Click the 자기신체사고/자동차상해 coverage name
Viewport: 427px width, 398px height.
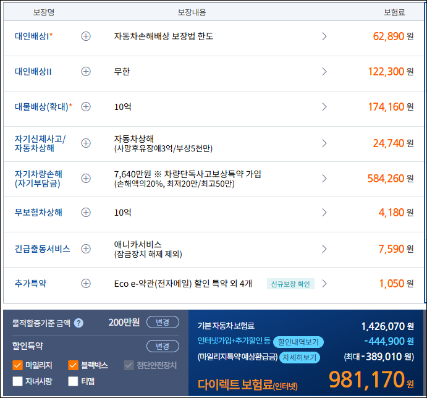click(x=40, y=143)
